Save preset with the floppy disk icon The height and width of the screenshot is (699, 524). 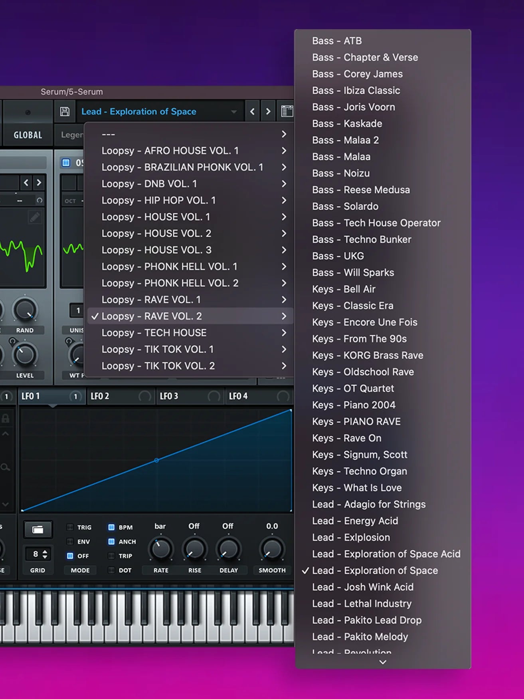65,111
